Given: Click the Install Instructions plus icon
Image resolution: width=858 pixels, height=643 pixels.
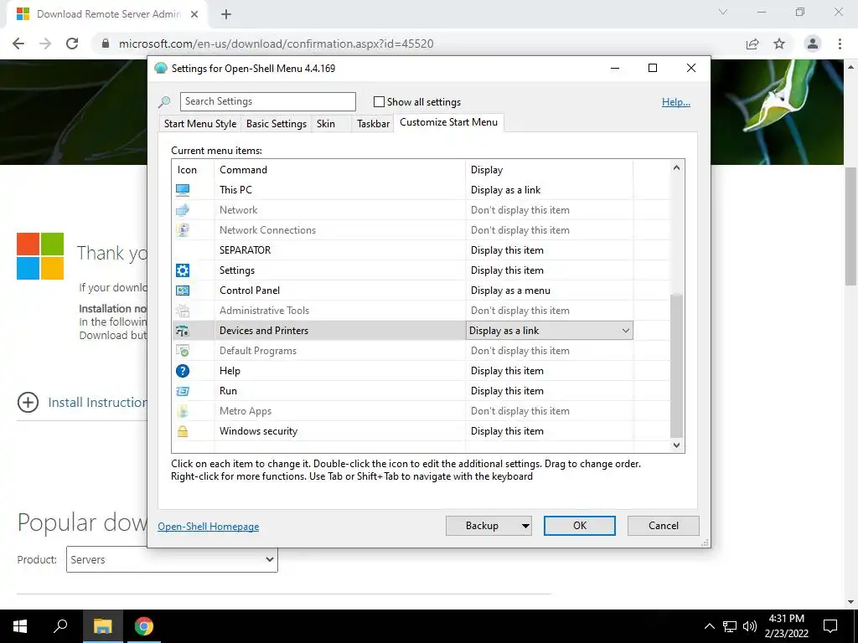Looking at the screenshot, I should pos(28,403).
